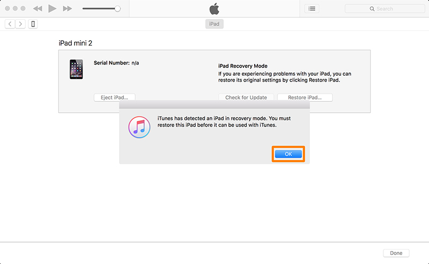Go back with the left arrow
The image size is (429, 264).
(x=10, y=24)
